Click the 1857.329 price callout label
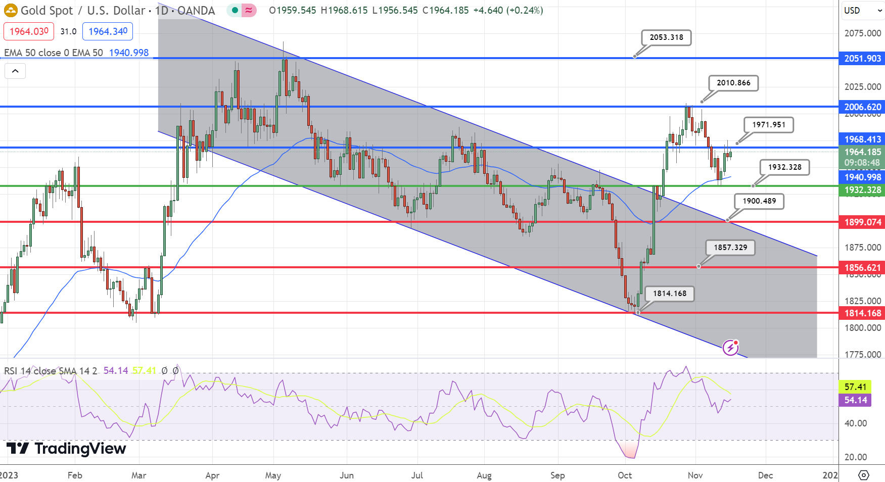 (x=730, y=248)
